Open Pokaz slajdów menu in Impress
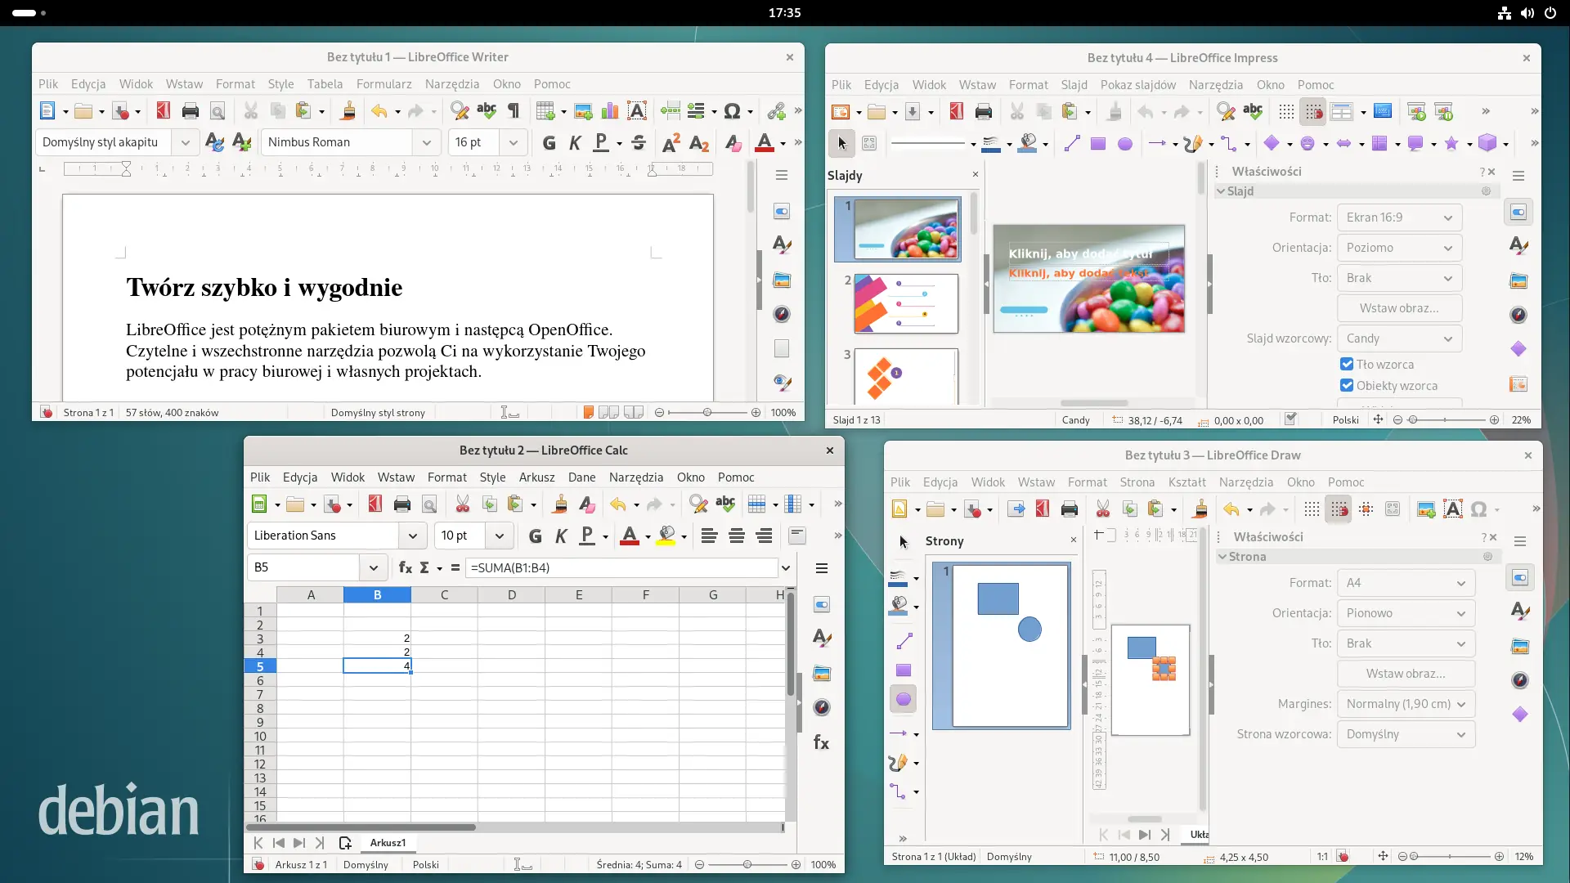 point(1137,85)
